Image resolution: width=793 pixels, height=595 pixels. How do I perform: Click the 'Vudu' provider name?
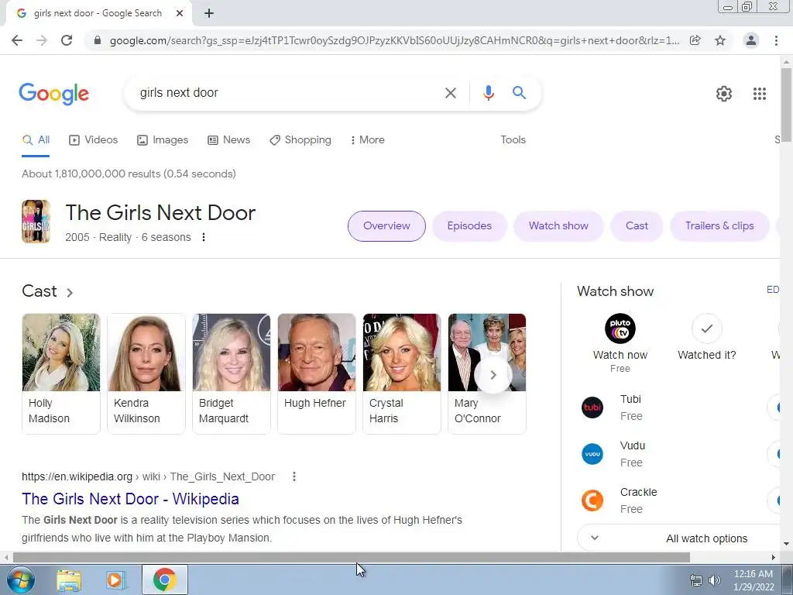click(x=633, y=445)
